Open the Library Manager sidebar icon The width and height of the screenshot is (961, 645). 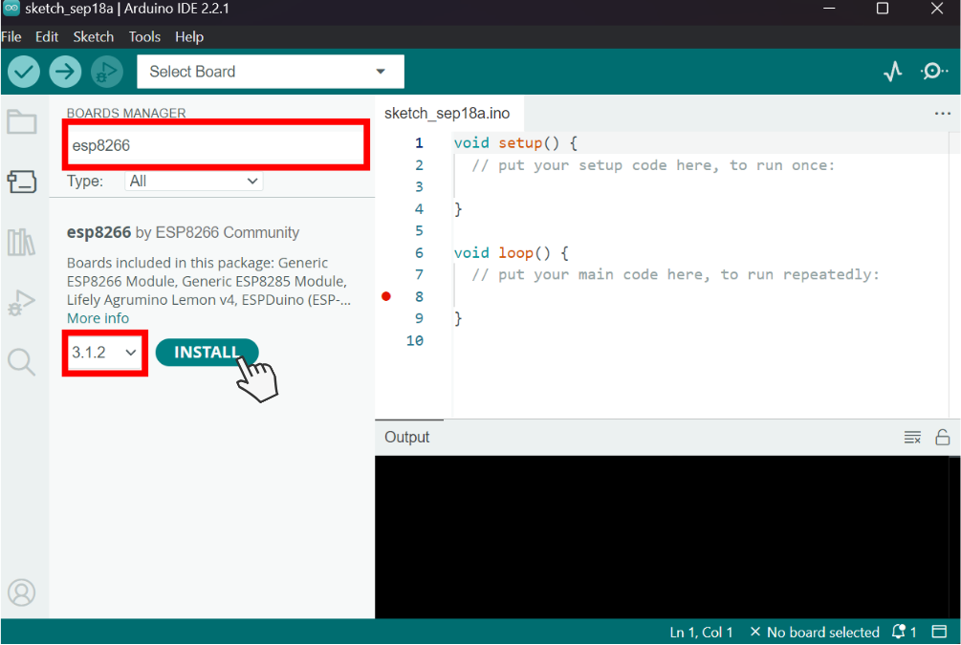(23, 243)
